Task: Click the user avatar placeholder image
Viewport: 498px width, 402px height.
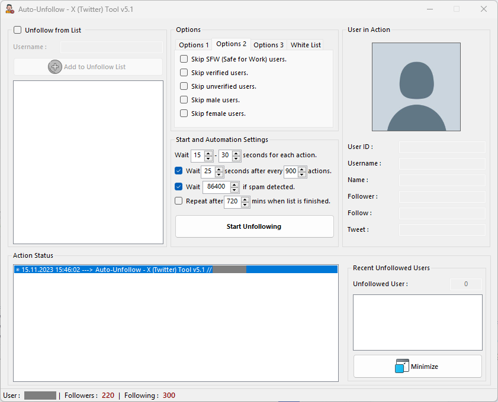Action: [x=416, y=87]
